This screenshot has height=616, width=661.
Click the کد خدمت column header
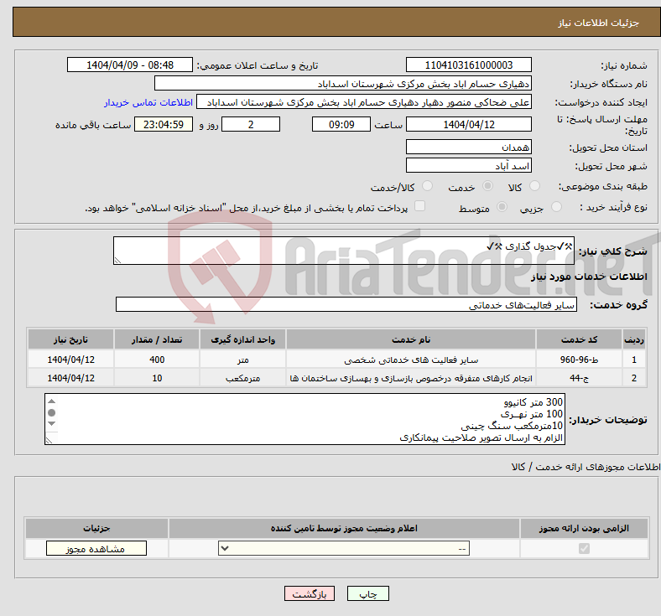click(580, 339)
